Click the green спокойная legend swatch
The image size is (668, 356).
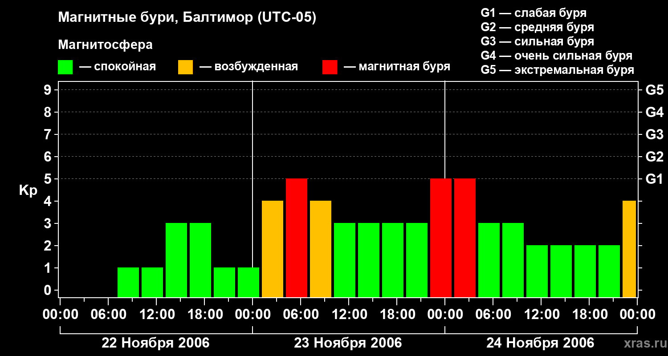(x=65, y=67)
